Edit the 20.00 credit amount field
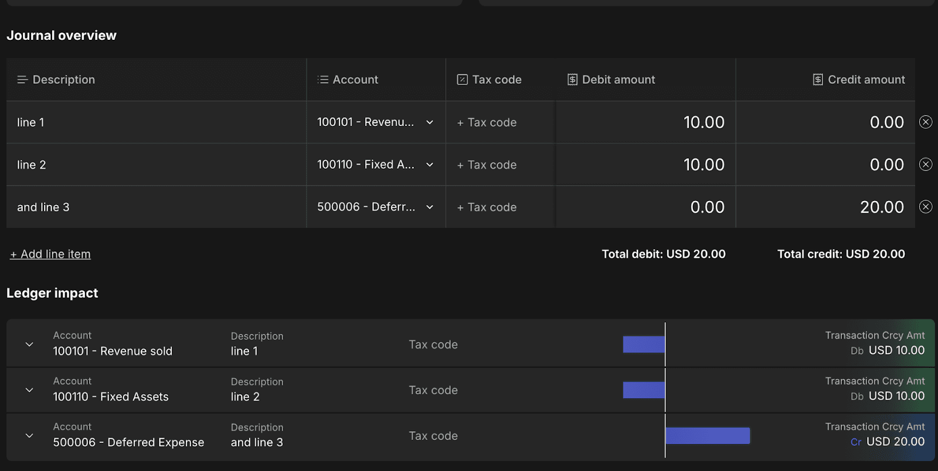938x471 pixels. coord(825,207)
